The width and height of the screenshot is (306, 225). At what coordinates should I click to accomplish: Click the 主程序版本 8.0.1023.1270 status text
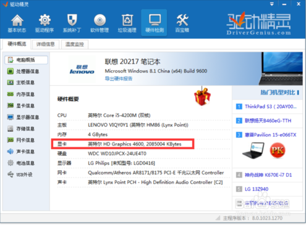(253, 218)
